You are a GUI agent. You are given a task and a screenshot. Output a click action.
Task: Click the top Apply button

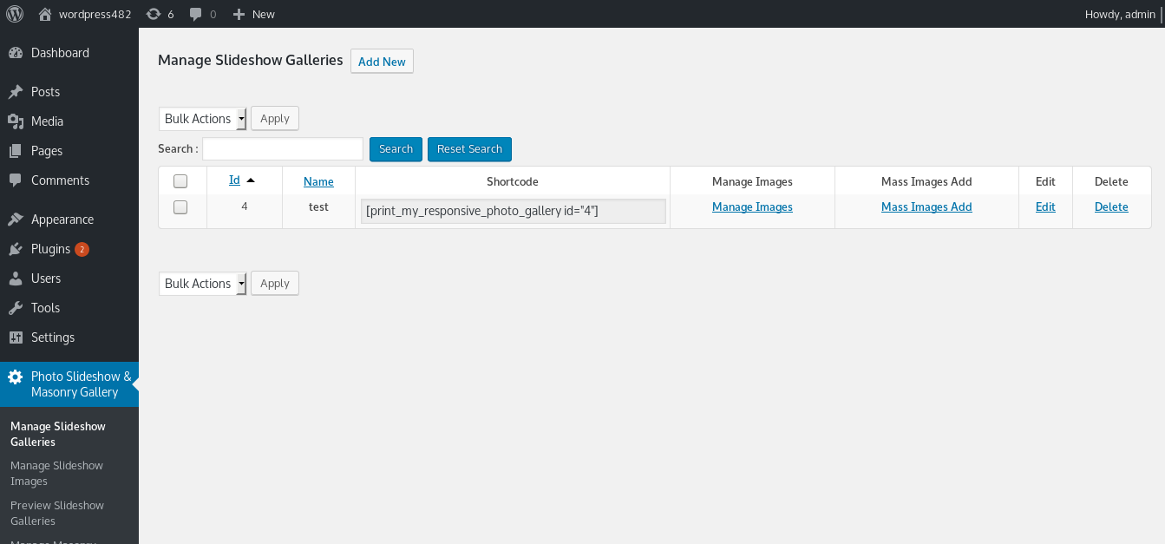(x=275, y=119)
